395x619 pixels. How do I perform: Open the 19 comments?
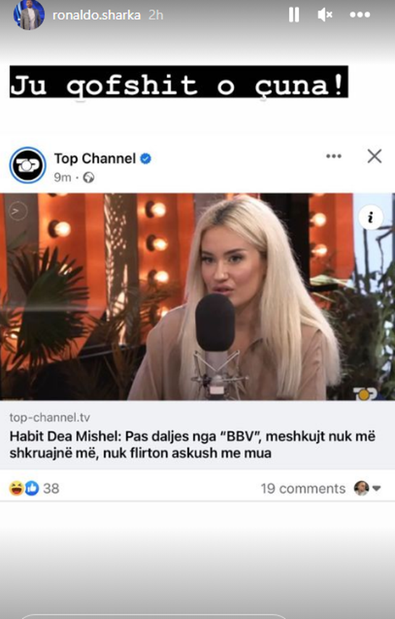303,489
